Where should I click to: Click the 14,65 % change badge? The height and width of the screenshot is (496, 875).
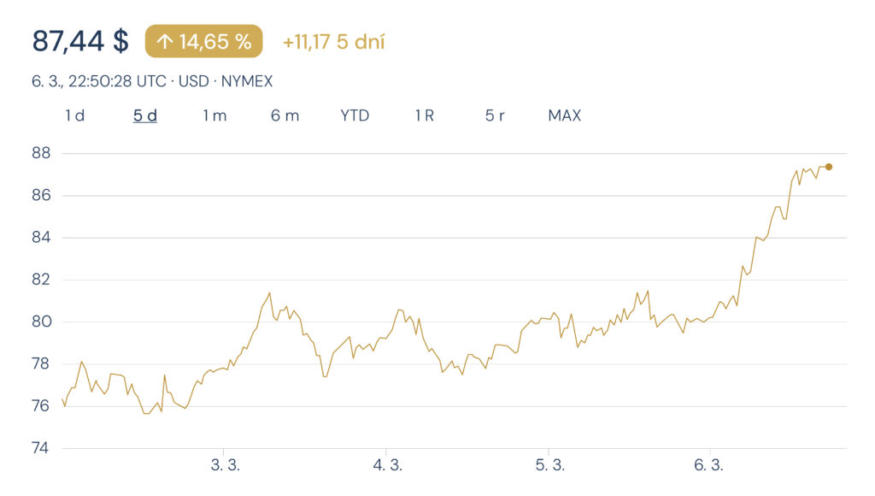point(204,41)
